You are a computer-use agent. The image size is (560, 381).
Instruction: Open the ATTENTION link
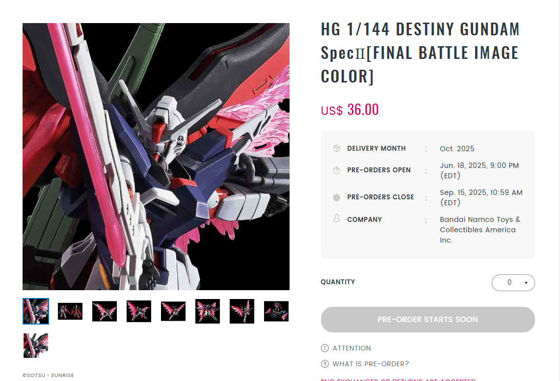pos(352,348)
